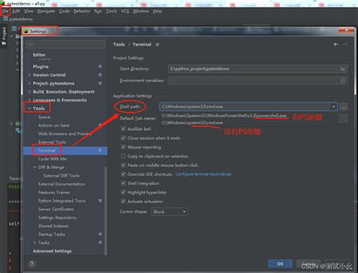The width and height of the screenshot is (358, 273).
Task: Open the Navigate menu
Action: (x=46, y=11)
